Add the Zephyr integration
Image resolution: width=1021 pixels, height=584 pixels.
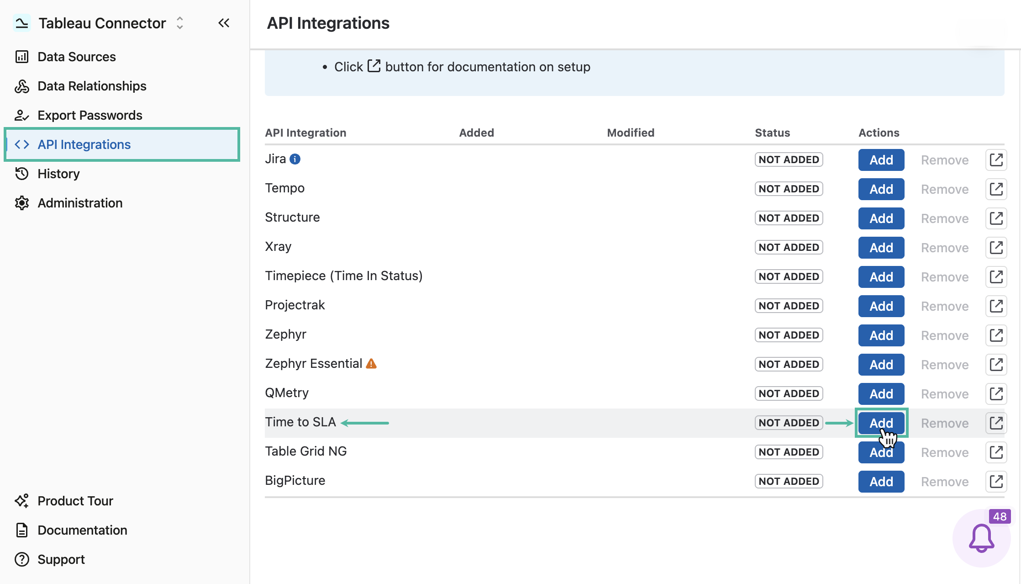[881, 335]
